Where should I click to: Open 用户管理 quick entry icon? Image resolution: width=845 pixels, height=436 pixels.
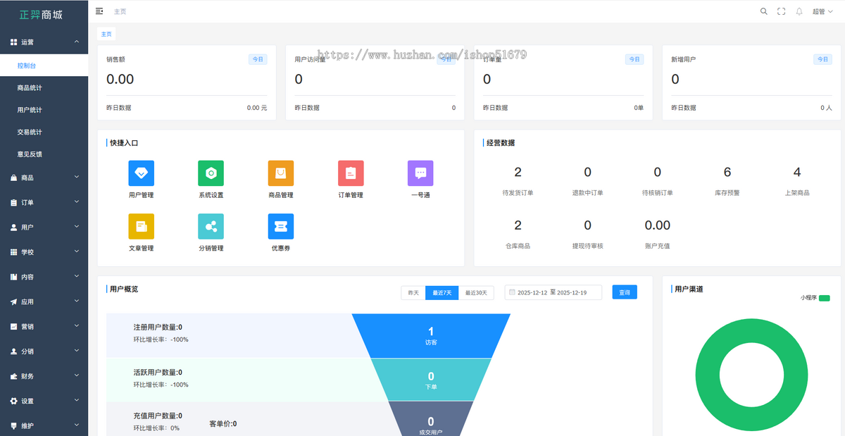[141, 173]
